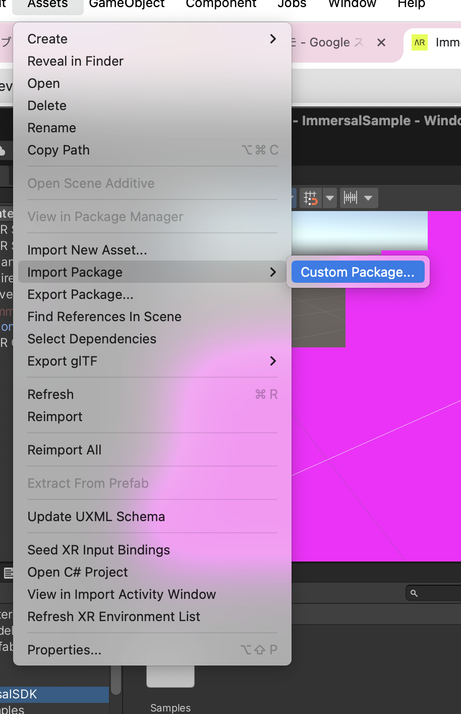Open the GameObject menu
461x714 pixels.
click(x=127, y=4)
